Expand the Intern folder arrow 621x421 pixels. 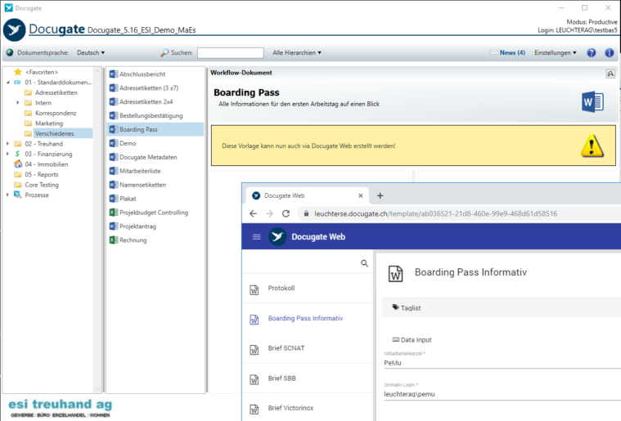(18, 103)
